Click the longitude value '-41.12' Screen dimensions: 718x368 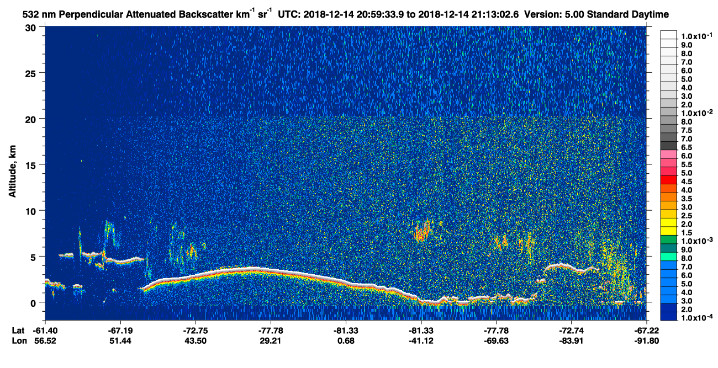(421, 340)
